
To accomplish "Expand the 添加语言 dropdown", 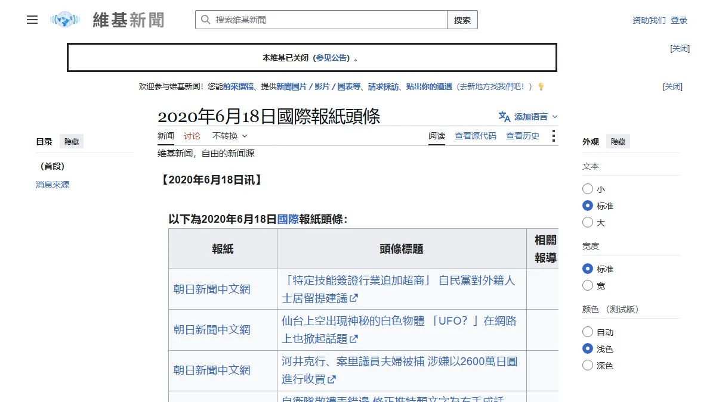I will pos(529,117).
